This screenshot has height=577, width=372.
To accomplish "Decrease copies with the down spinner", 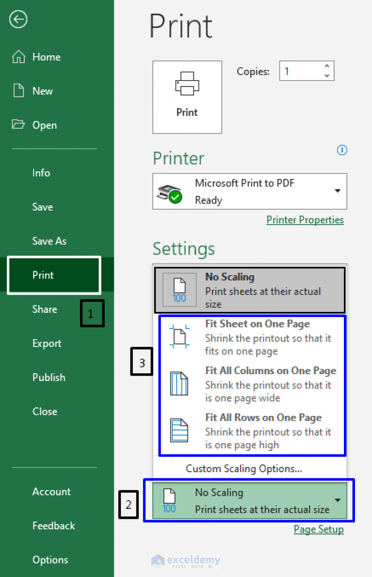I will click(x=327, y=75).
